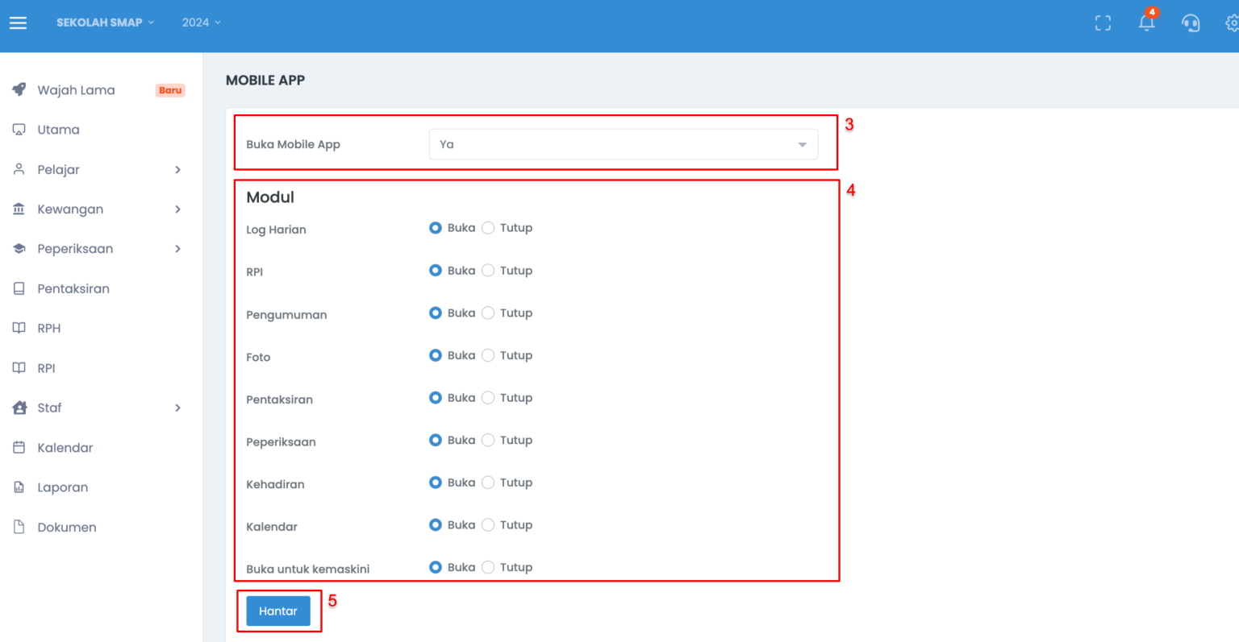The image size is (1239, 642).
Task: Toggle fullscreen mode icon
Action: click(x=1103, y=23)
